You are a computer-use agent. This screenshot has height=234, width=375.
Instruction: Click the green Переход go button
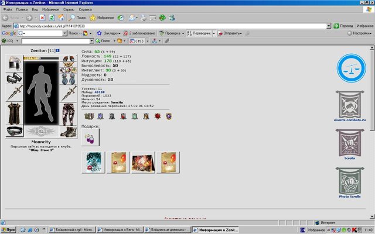(343, 26)
